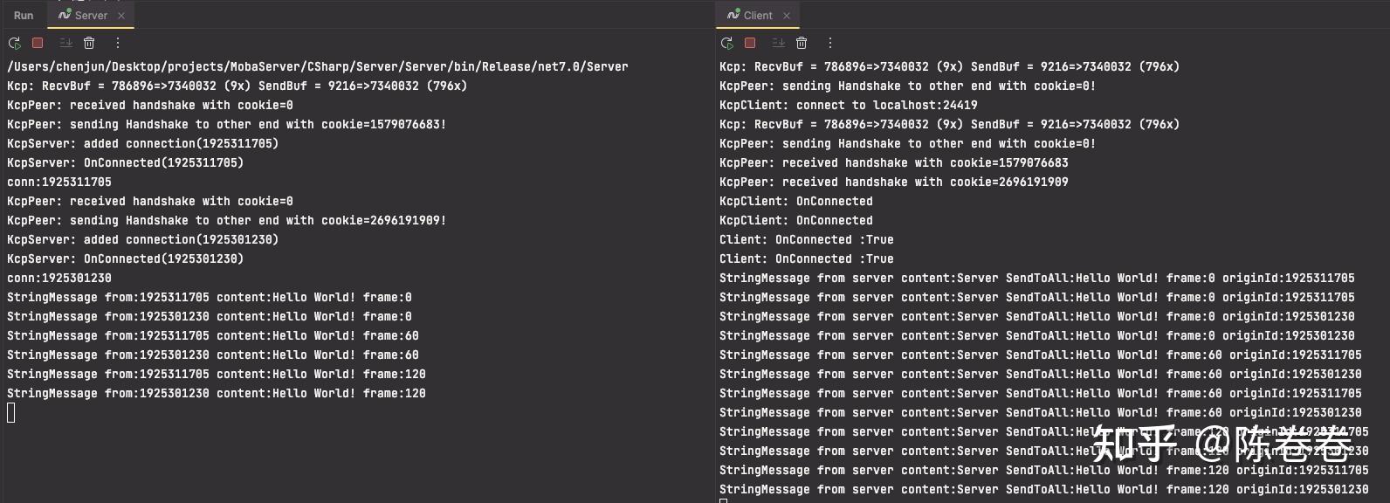Stop the running Server process
This screenshot has width=1390, height=503.
tap(38, 43)
